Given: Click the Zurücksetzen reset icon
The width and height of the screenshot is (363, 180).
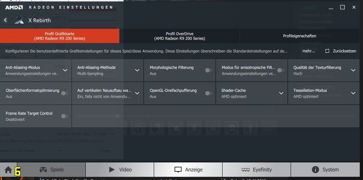Looking at the screenshot, I should [x=327, y=51].
